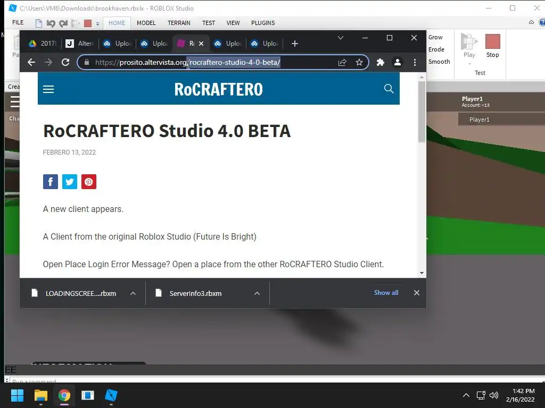Click the New file icon in Studio toolbar
The height and width of the screenshot is (408, 545).
(x=38, y=23)
